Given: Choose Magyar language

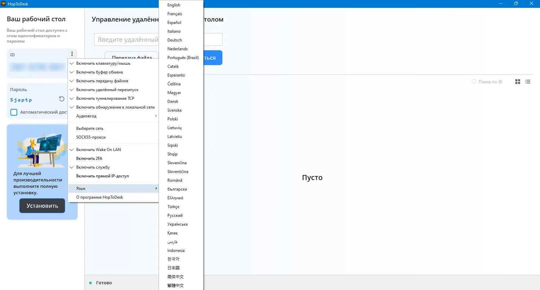Looking at the screenshot, I should pyautogui.click(x=181, y=93).
